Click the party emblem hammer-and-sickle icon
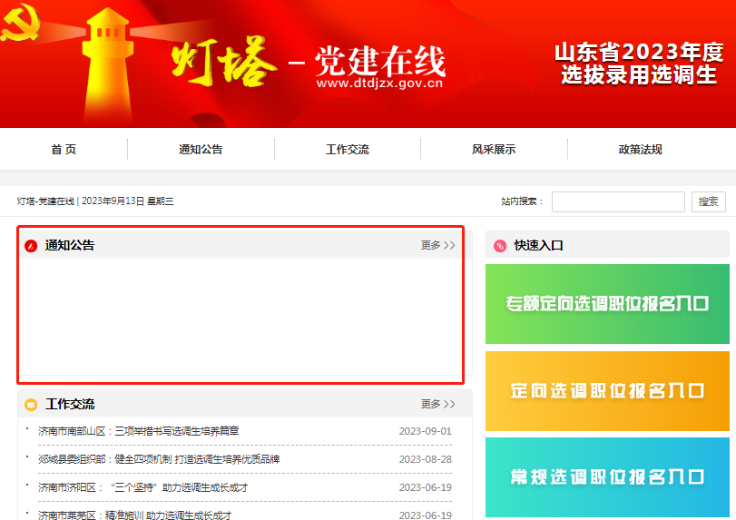736x520 pixels. point(20,23)
